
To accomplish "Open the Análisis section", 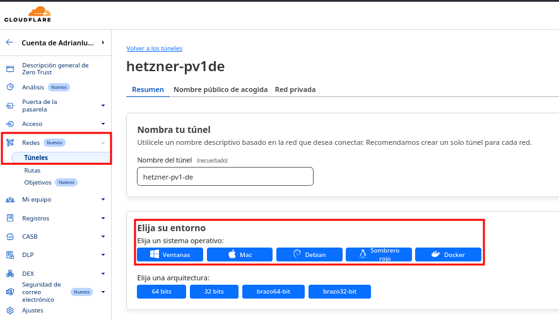I will click(33, 87).
